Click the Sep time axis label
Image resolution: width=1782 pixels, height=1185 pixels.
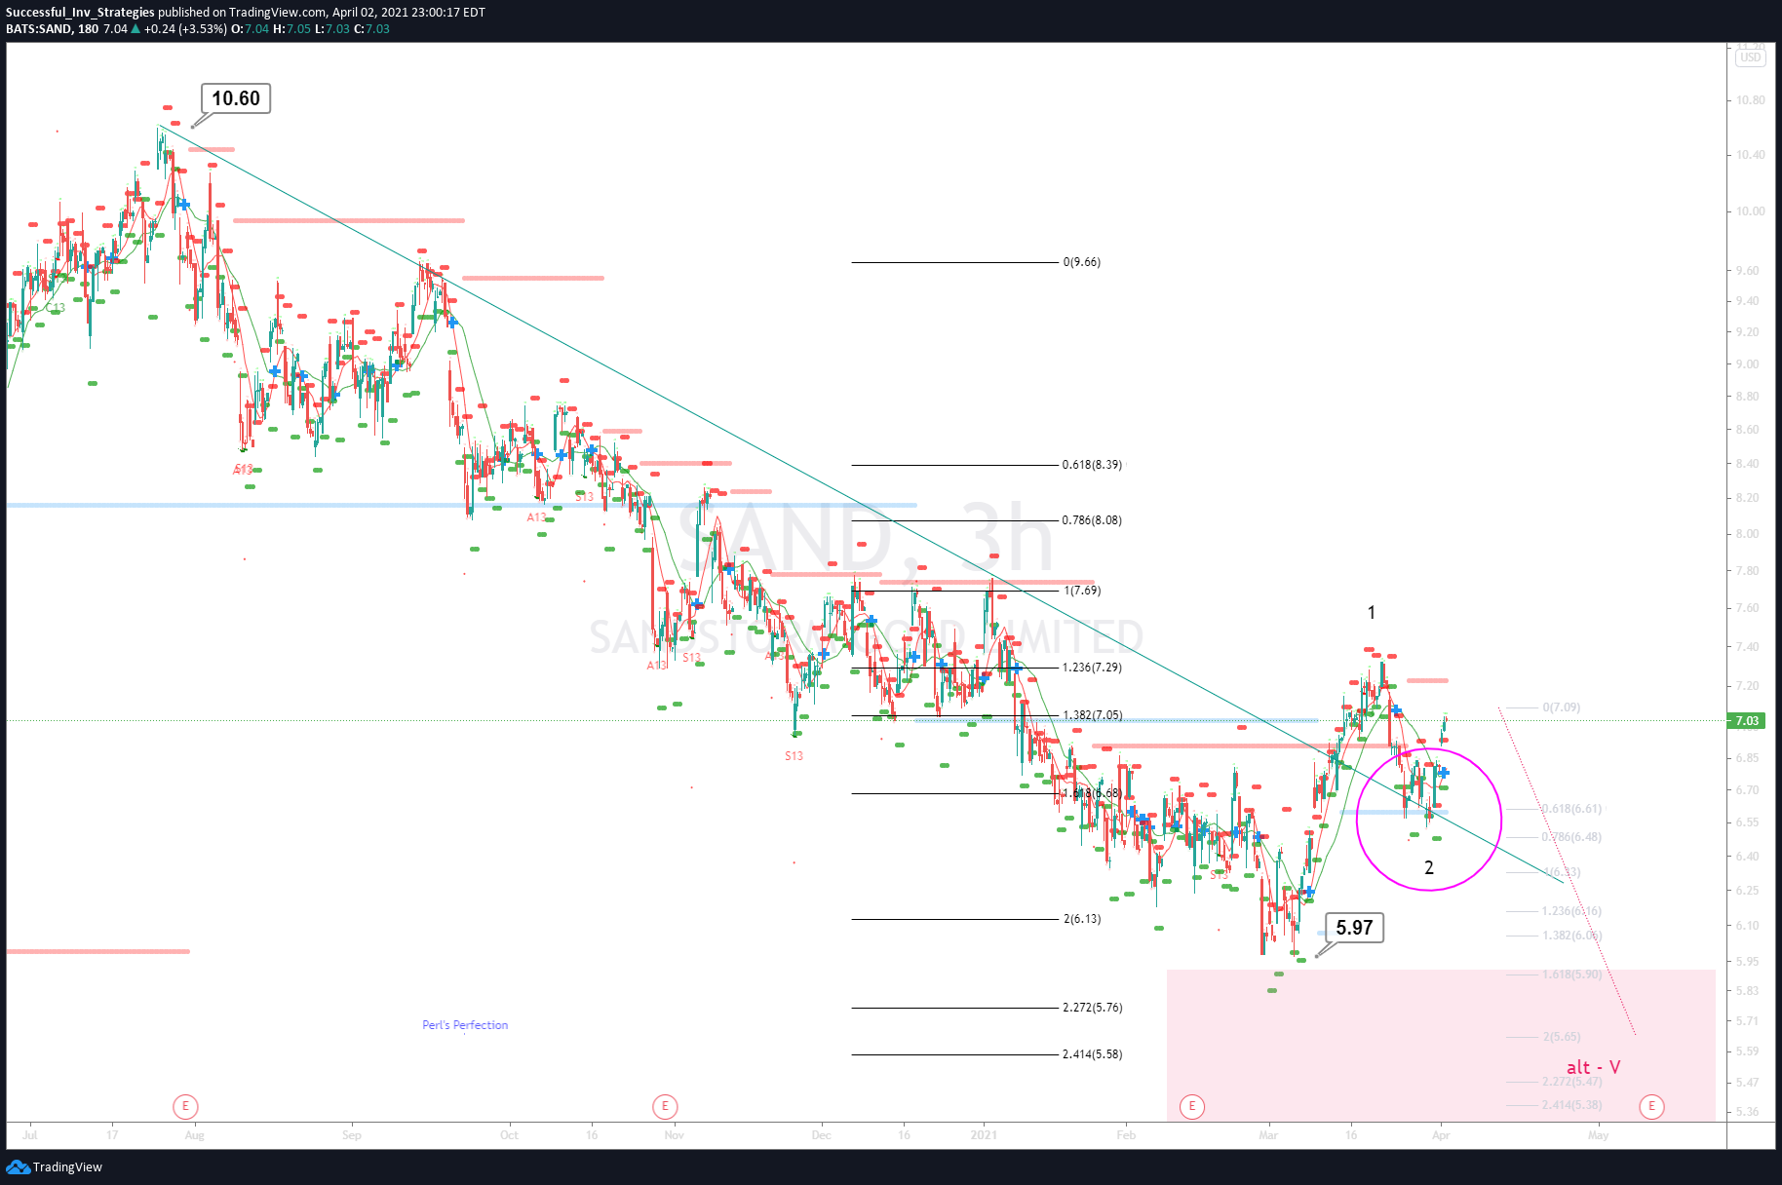(x=352, y=1135)
